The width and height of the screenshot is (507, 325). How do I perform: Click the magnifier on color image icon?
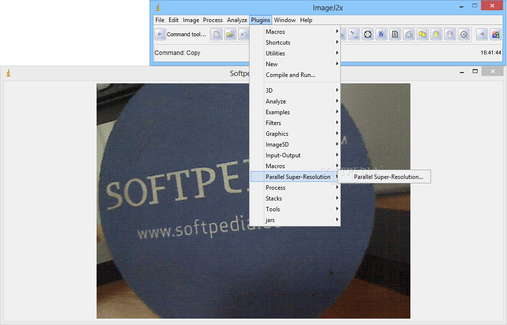coord(496,34)
